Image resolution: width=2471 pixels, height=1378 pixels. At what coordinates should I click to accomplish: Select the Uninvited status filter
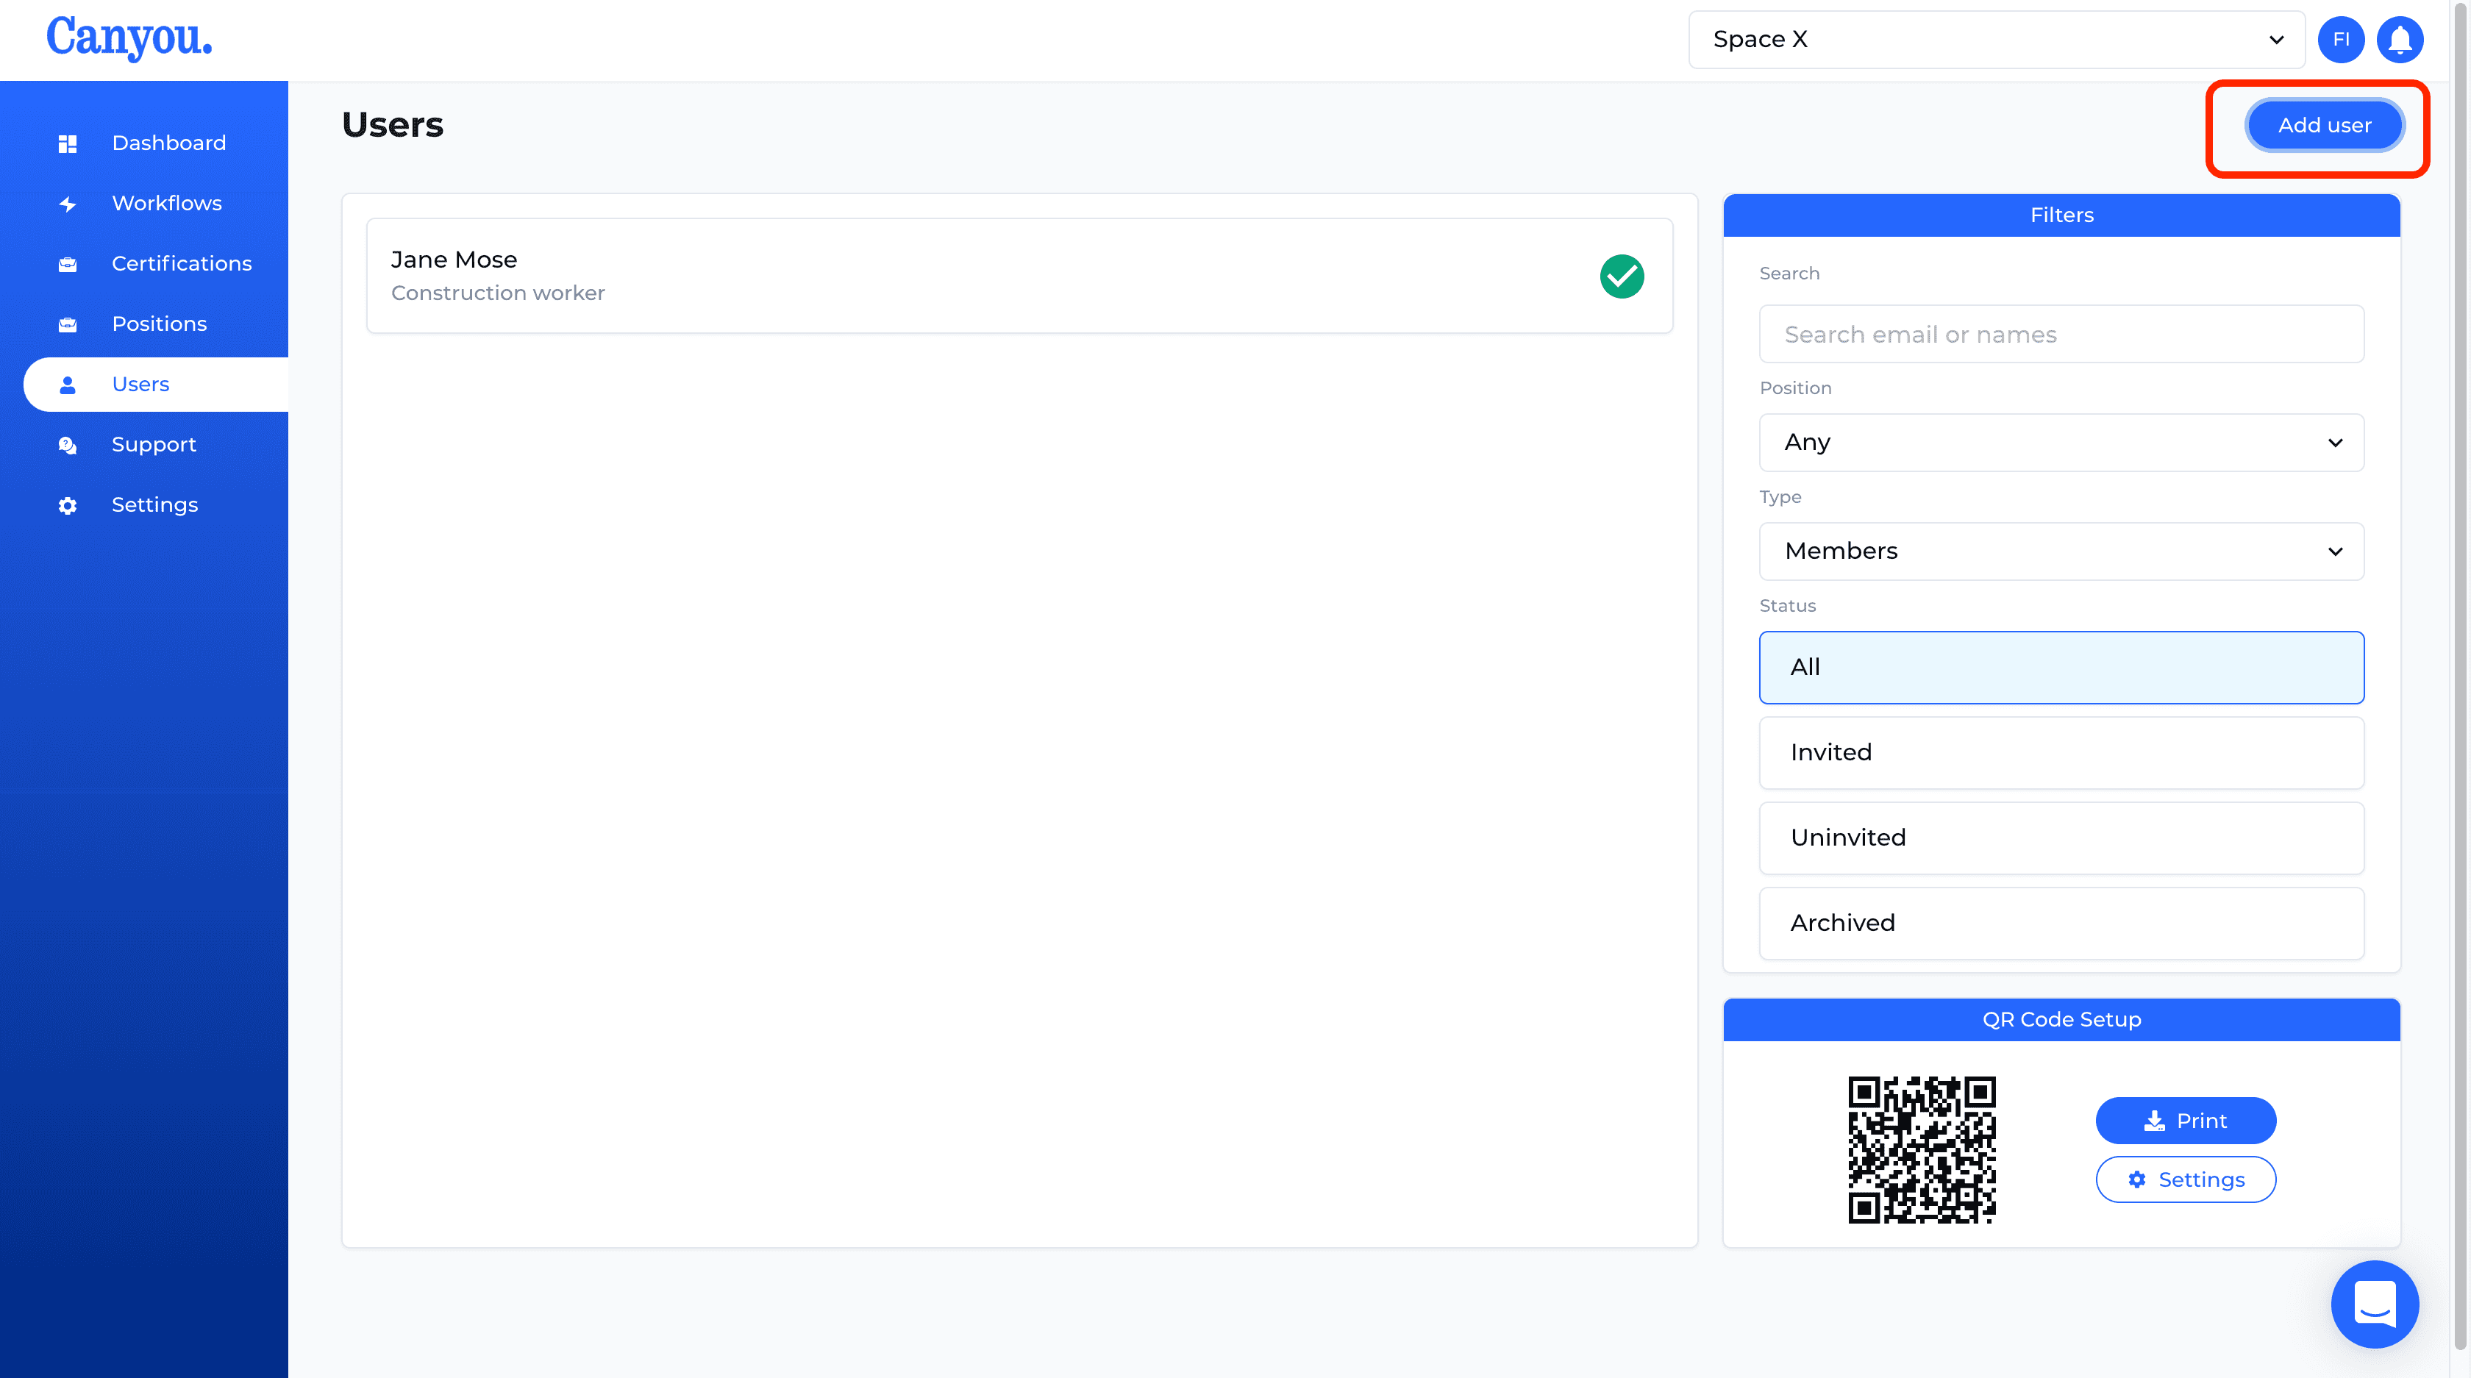coord(2061,838)
